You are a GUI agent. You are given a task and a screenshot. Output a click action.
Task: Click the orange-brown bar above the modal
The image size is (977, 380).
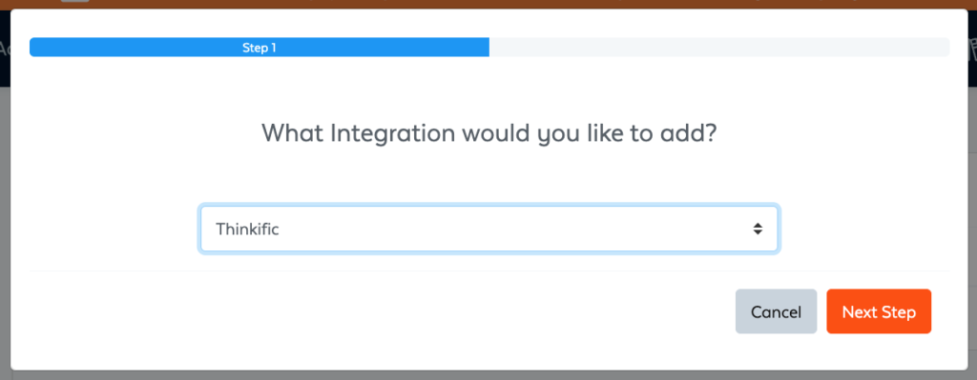488,5
